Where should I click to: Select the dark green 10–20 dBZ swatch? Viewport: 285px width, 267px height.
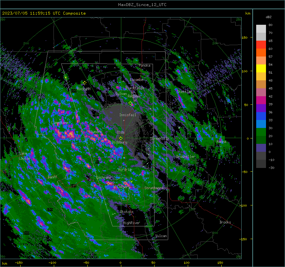coord(261,140)
